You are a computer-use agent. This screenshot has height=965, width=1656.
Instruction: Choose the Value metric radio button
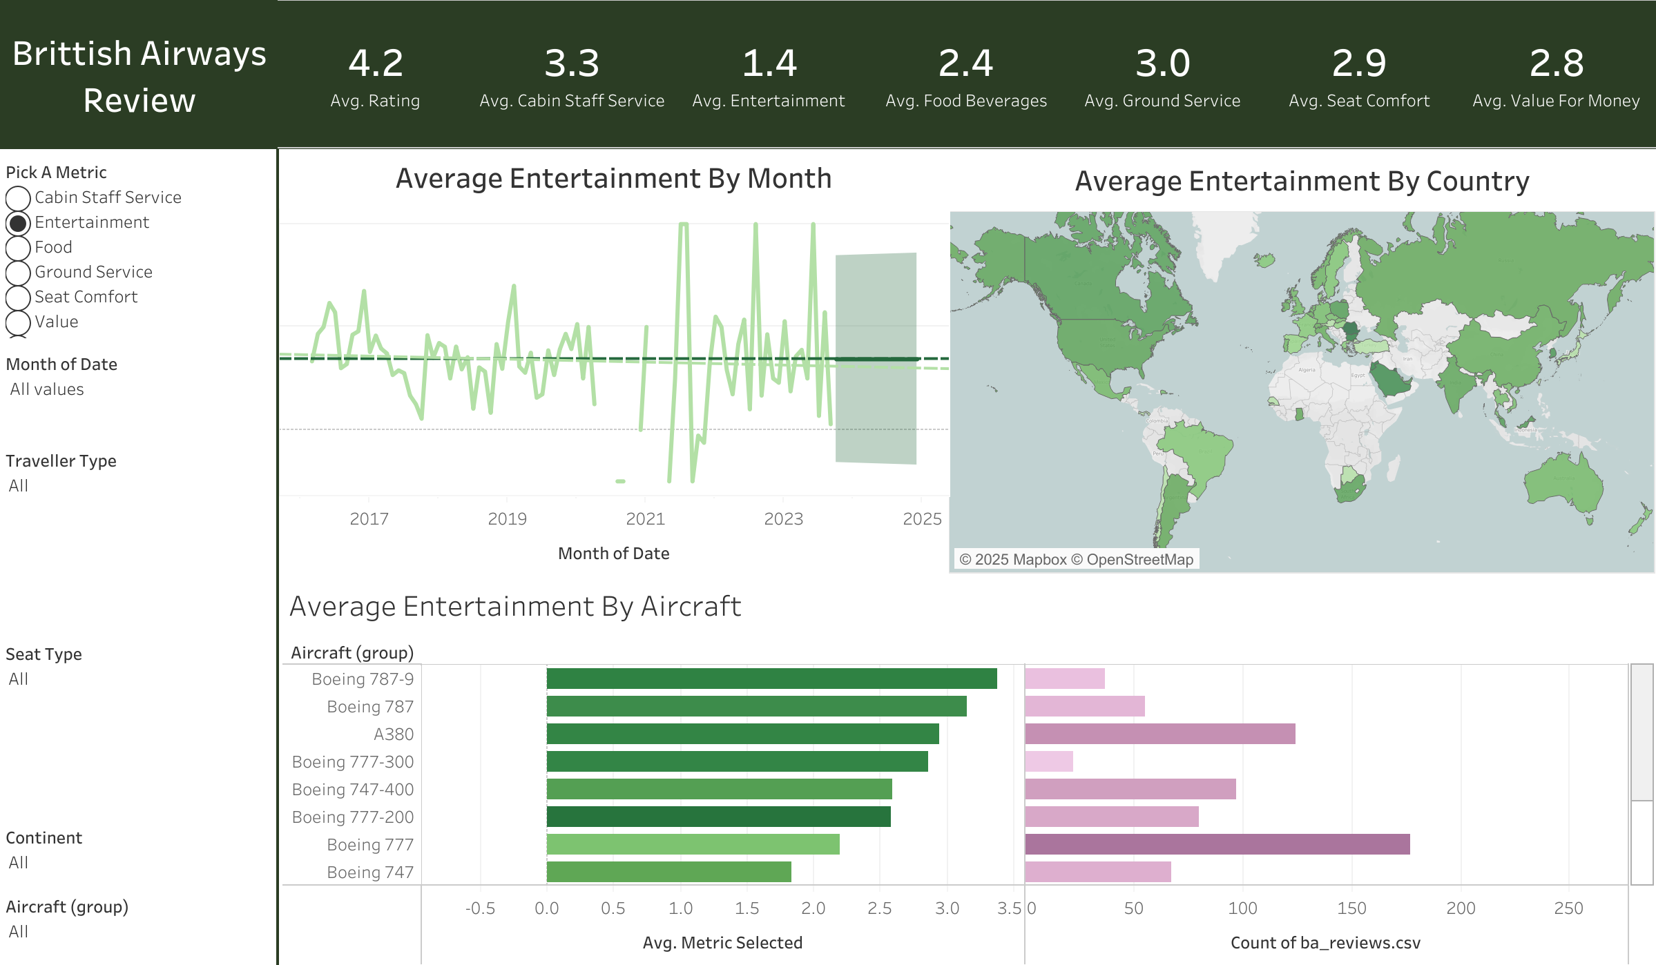[x=18, y=322]
